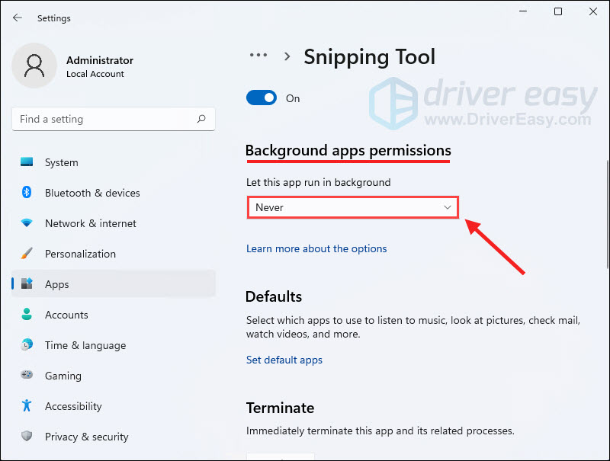Open the Accounts category

[113, 315]
